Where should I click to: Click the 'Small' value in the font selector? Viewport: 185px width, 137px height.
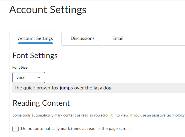21,77
